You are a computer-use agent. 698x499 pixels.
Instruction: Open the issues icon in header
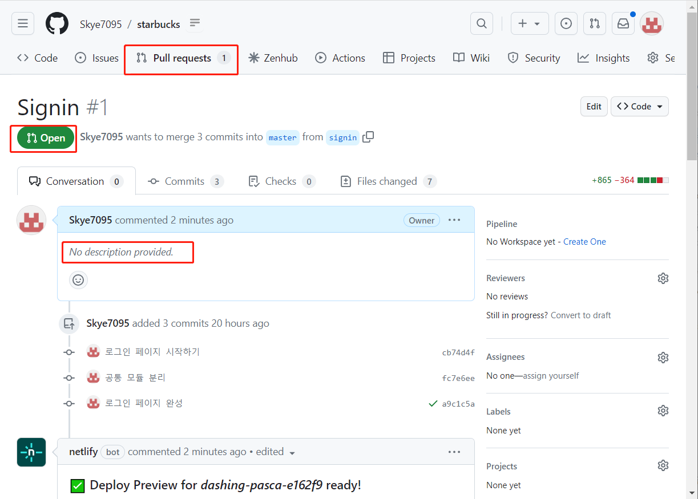566,23
